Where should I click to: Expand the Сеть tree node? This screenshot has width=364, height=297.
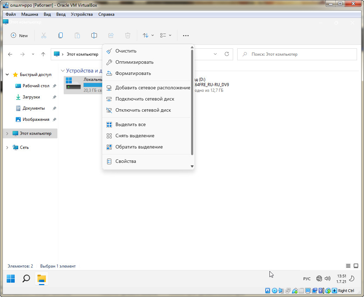[x=7, y=147]
